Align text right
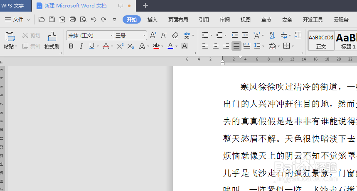The width and height of the screenshot is (357, 191). (226, 46)
